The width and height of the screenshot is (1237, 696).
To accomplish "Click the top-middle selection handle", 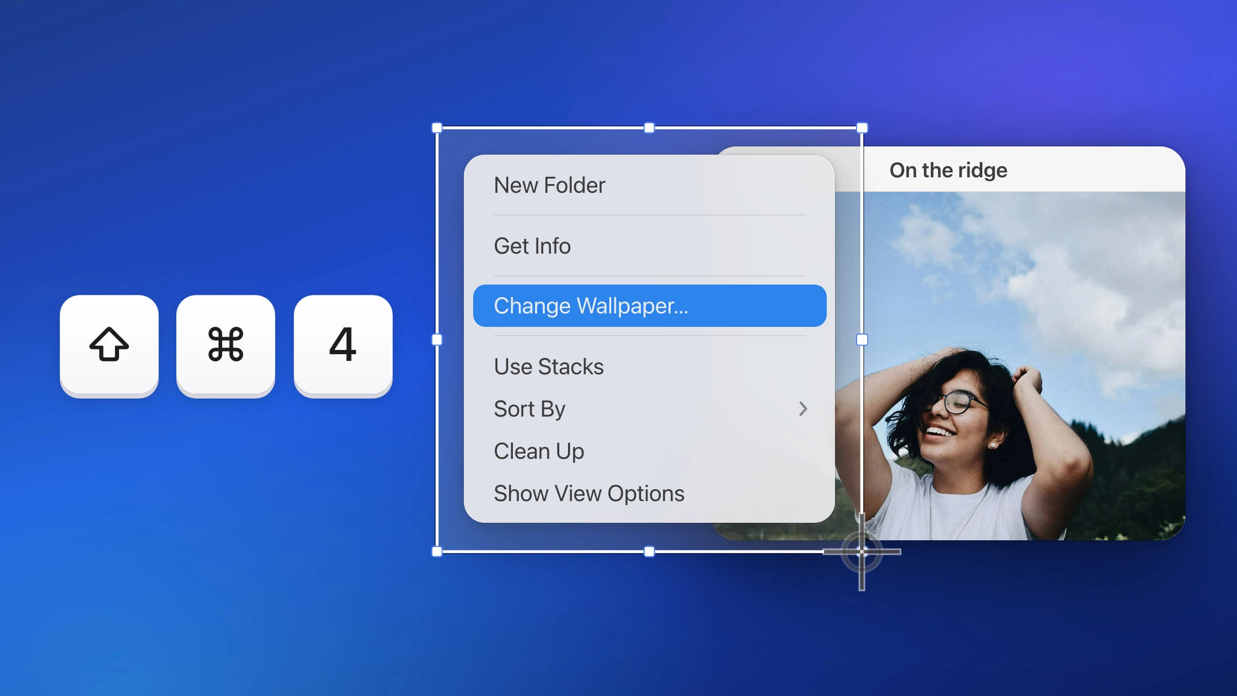I will point(649,128).
